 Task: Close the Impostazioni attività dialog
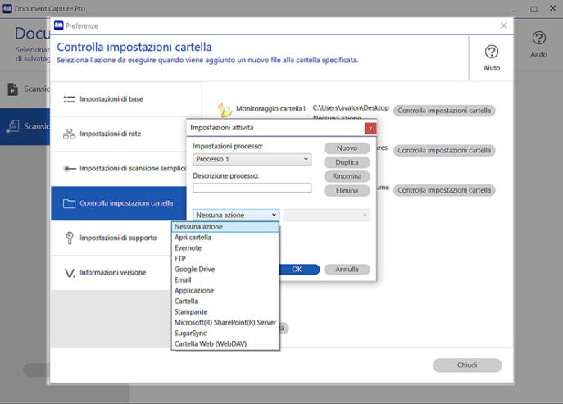370,128
